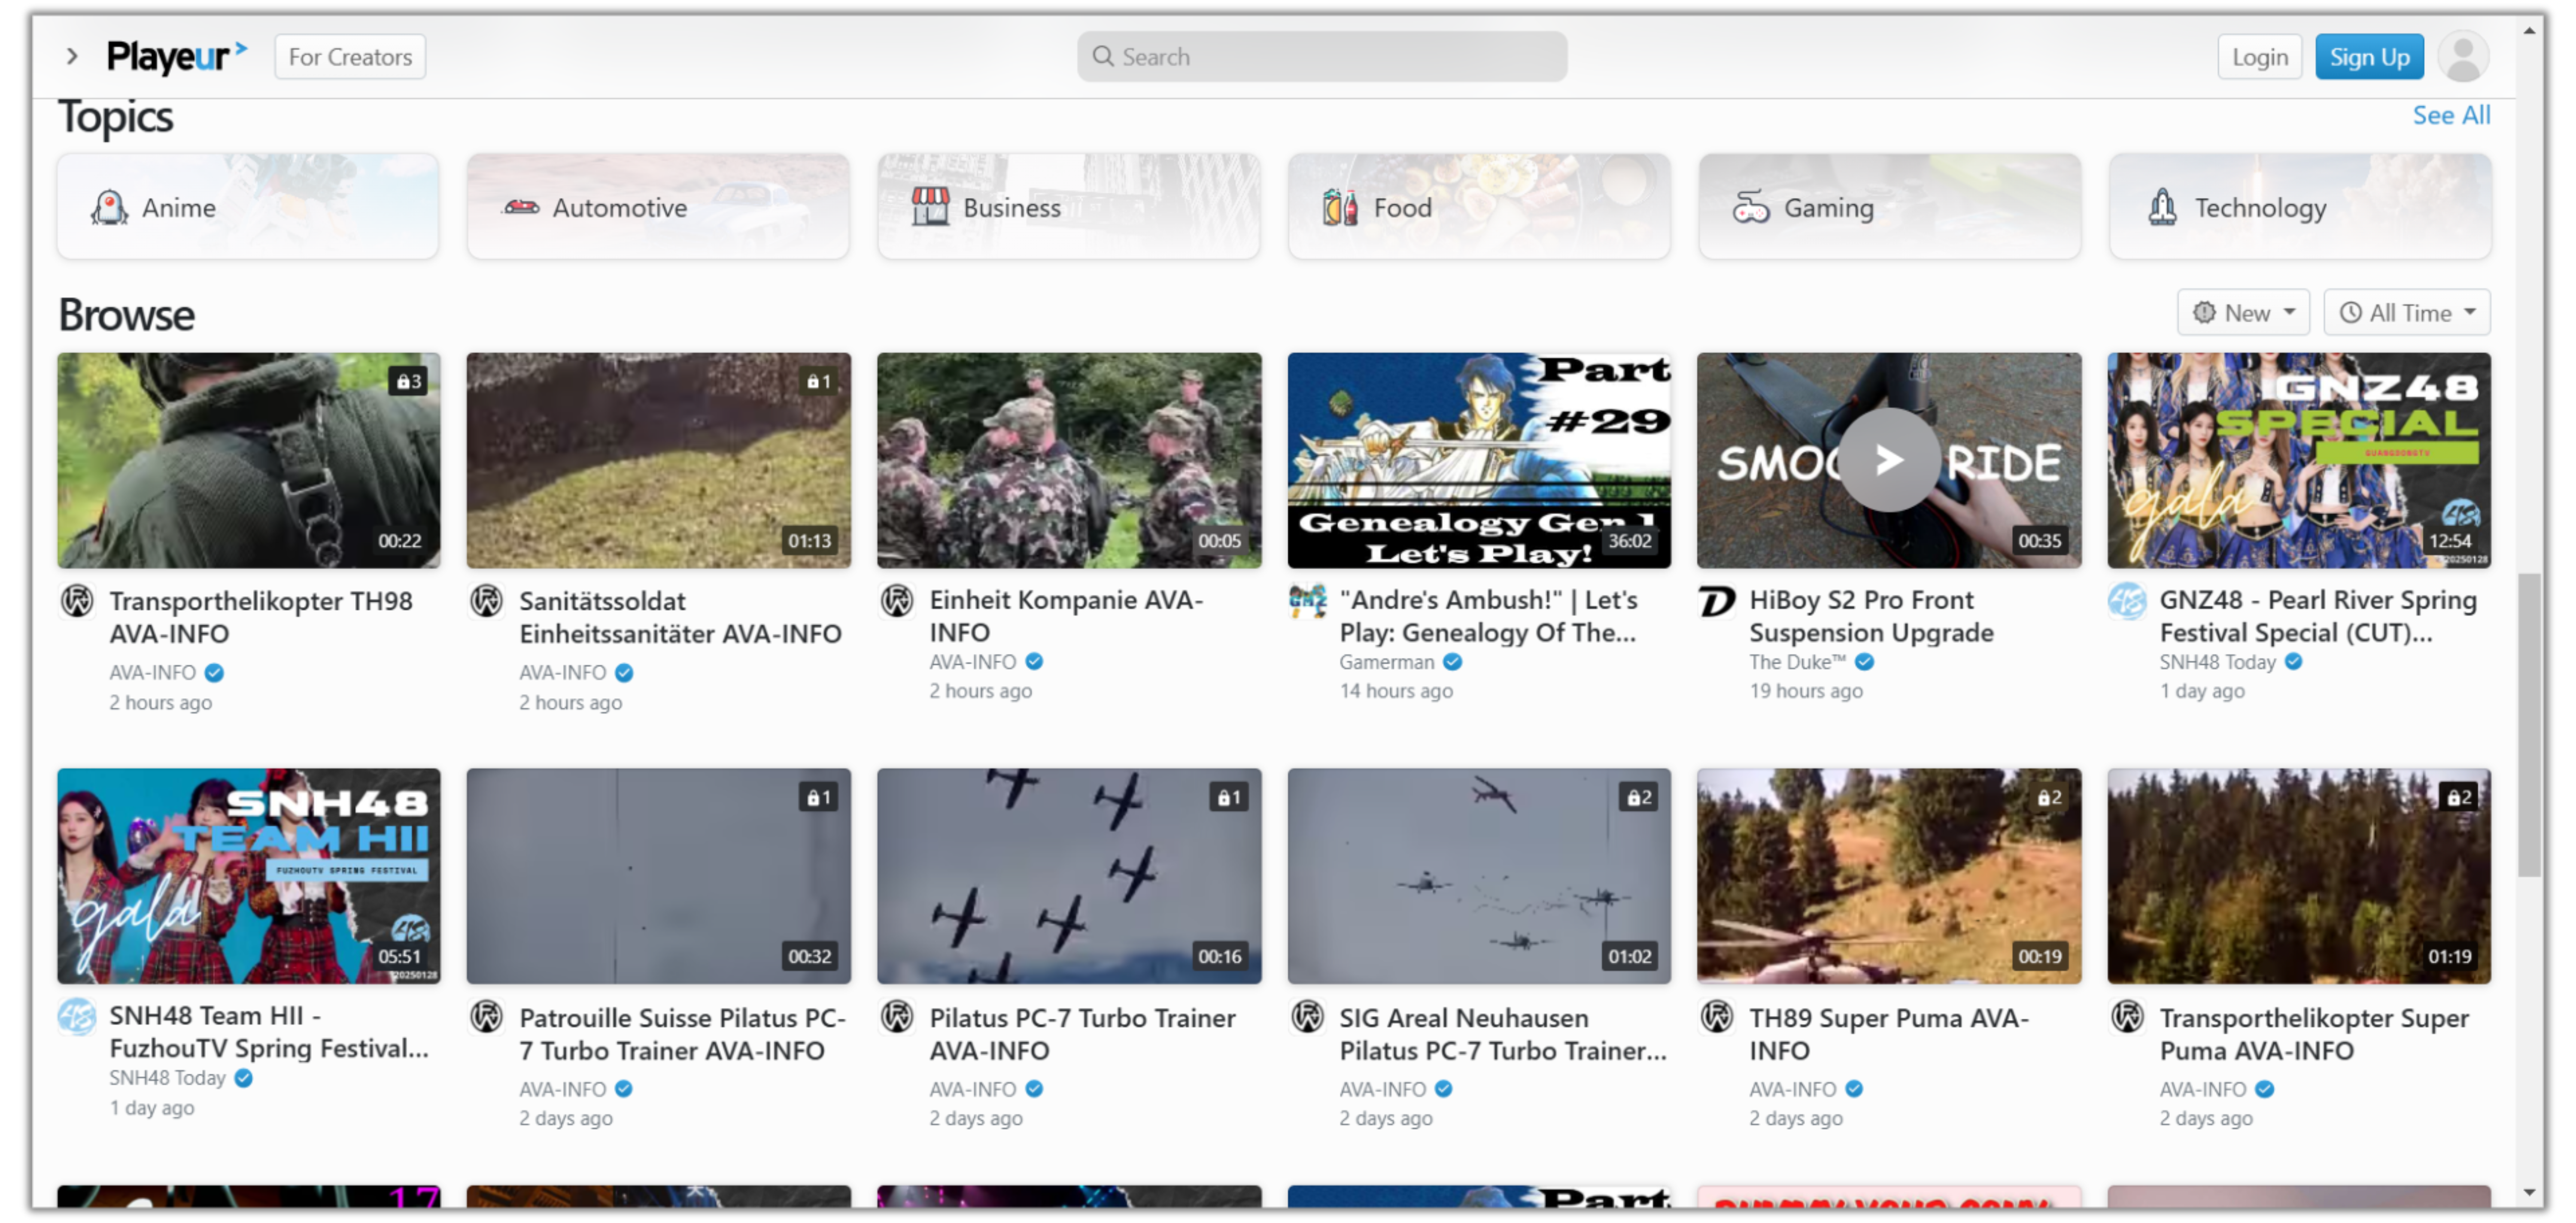Click the Sign Up button
The image size is (2576, 1223).
(2369, 57)
